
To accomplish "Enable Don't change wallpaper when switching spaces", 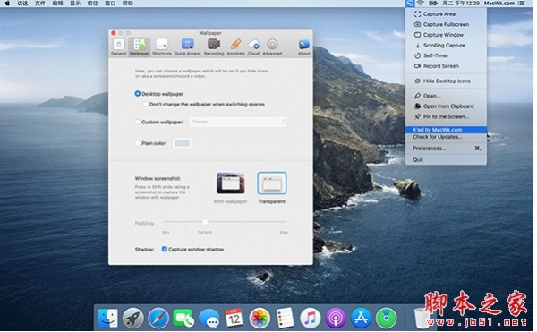I will pyautogui.click(x=145, y=104).
